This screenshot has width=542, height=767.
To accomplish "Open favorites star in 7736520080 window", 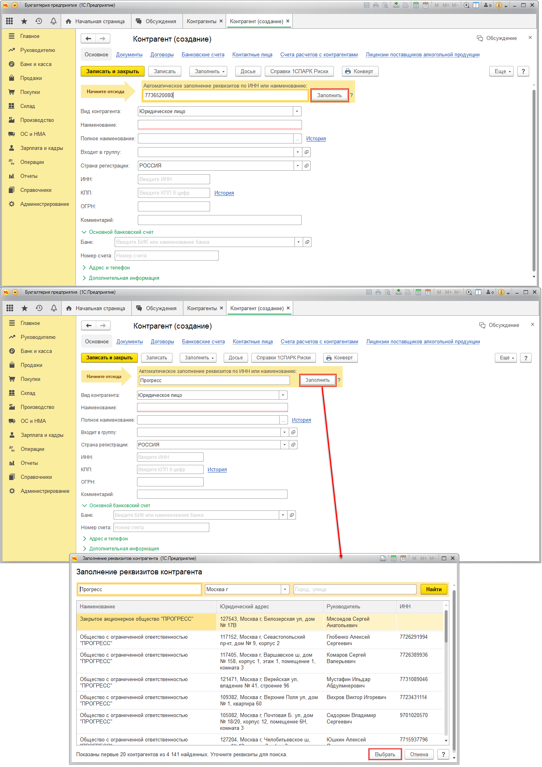I will click(x=24, y=21).
